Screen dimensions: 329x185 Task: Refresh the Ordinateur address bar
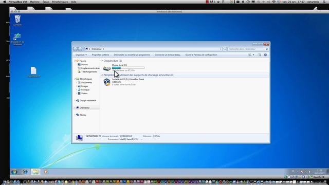[x=225, y=49]
